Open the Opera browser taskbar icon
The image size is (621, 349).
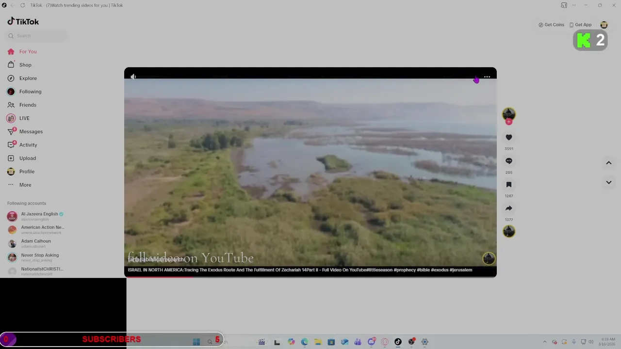(x=385, y=342)
